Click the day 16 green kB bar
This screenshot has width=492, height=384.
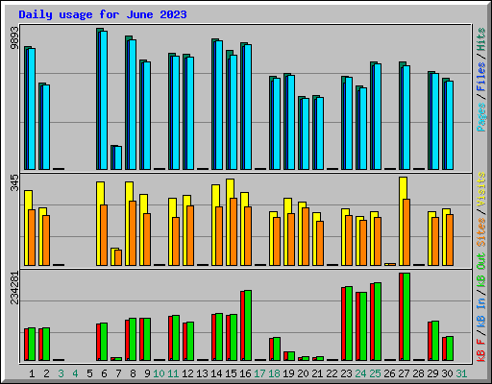(248, 325)
